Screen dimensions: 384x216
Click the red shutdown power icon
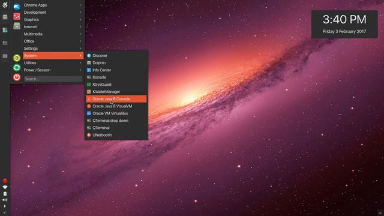(x=17, y=77)
